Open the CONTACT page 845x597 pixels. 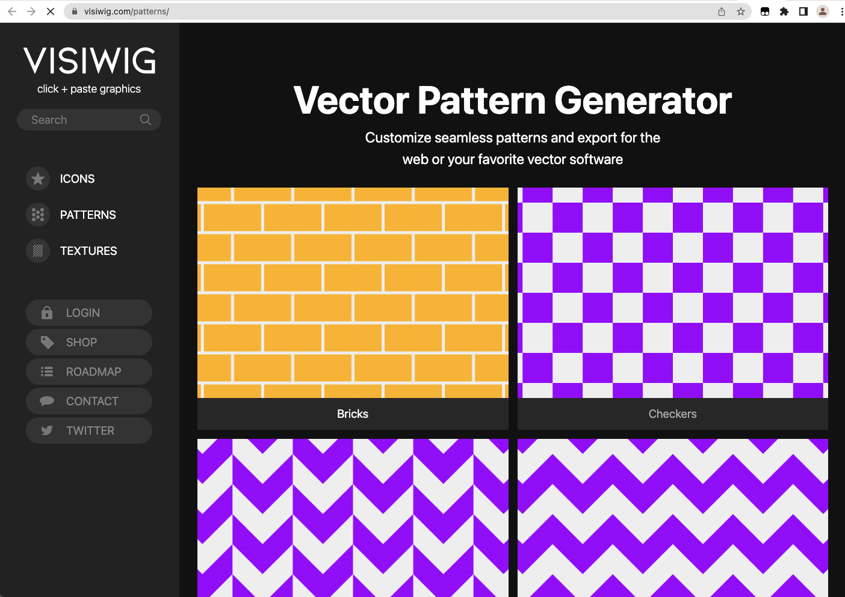pos(89,401)
